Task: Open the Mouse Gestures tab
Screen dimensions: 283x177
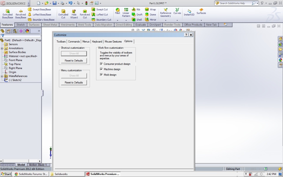Action: pos(113,42)
